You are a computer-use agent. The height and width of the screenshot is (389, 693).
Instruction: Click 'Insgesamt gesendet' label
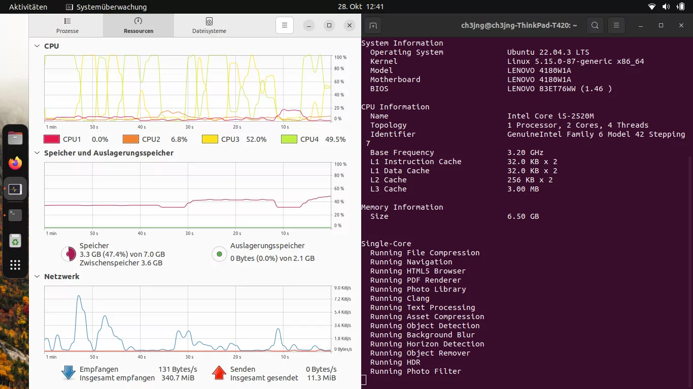(264, 378)
